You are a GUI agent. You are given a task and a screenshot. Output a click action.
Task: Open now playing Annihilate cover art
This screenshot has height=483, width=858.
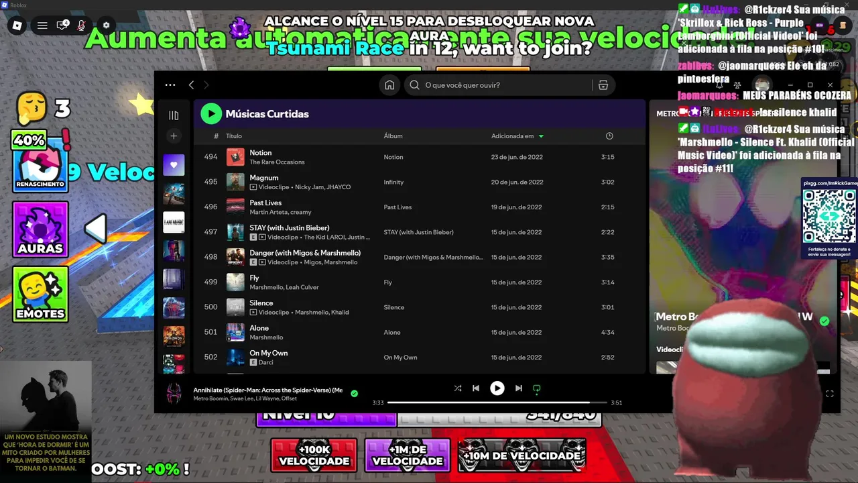[x=174, y=392]
